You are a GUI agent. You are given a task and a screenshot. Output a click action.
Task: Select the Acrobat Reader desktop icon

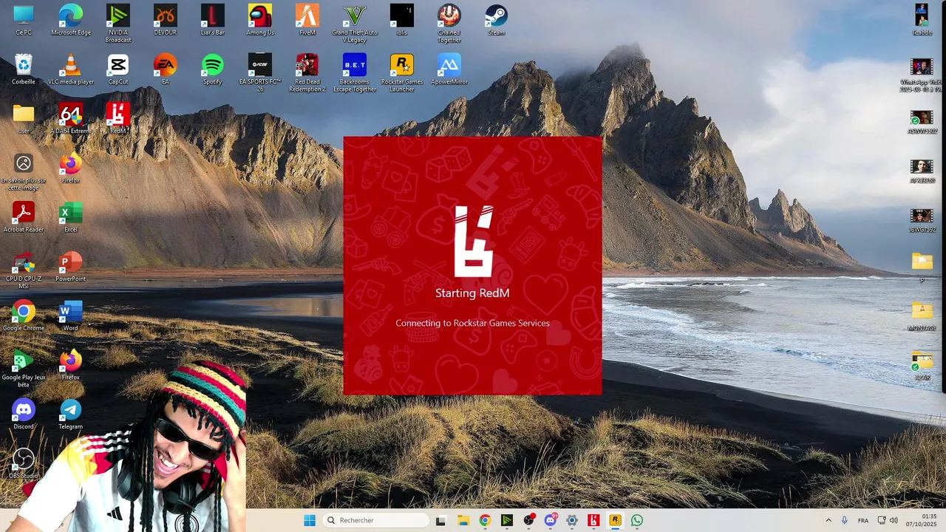[24, 217]
